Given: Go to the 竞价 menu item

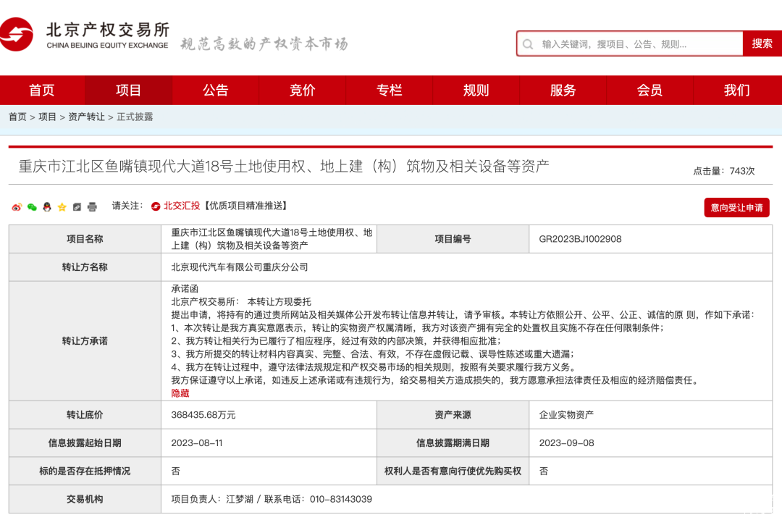Looking at the screenshot, I should point(302,91).
